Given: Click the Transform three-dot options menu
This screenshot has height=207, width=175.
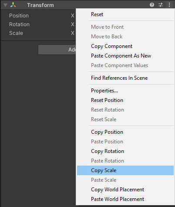Looking at the screenshot, I should pyautogui.click(x=169, y=5).
